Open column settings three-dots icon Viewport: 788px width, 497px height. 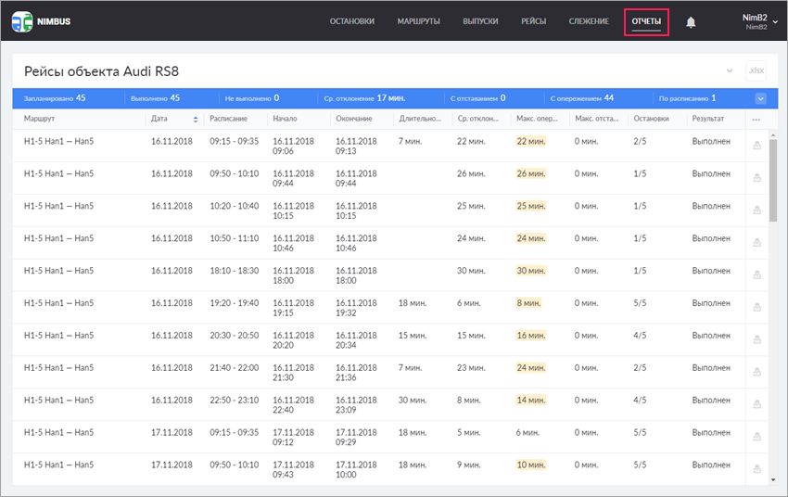pos(756,120)
